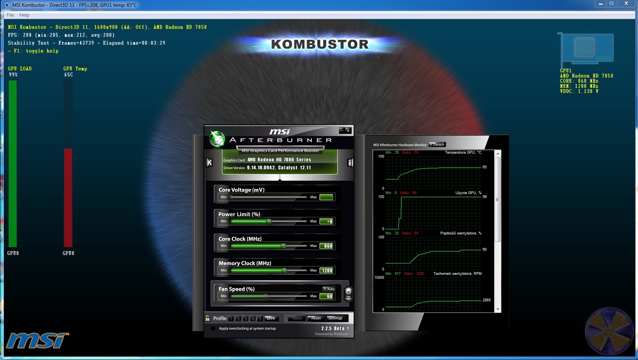
Task: Detach the Hardware Monitor panel
Action: click(437, 145)
